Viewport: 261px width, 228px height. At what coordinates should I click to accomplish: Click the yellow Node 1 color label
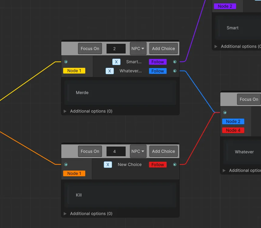(x=74, y=71)
